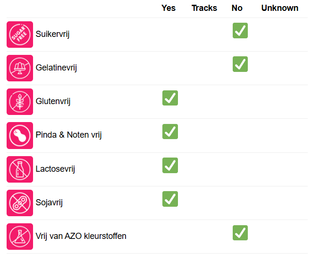Click the AZO dye flask icon
The width and height of the screenshot is (312, 255).
(20, 237)
